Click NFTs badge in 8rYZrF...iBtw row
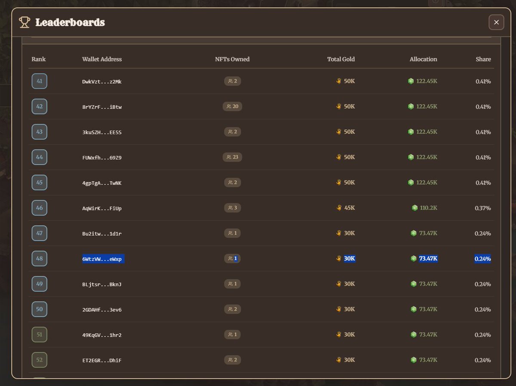Image resolution: width=516 pixels, height=386 pixels. click(233, 106)
